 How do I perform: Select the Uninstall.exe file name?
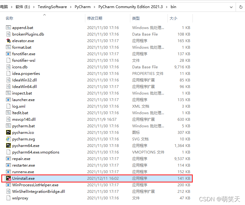coord(23,178)
